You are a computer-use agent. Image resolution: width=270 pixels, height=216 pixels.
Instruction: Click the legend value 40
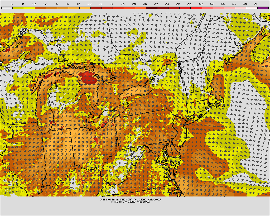(x=200, y=4)
